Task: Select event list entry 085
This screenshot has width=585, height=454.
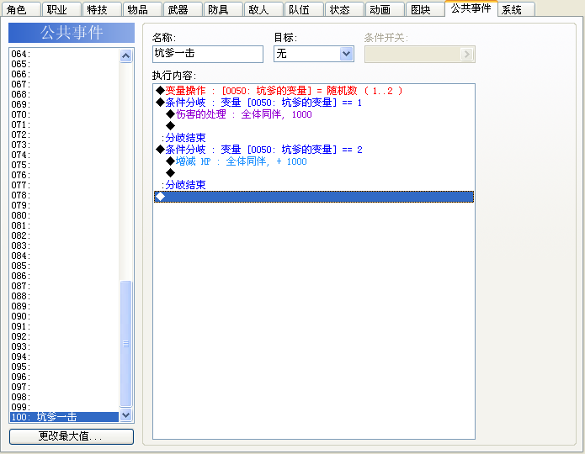Action: [x=64, y=266]
